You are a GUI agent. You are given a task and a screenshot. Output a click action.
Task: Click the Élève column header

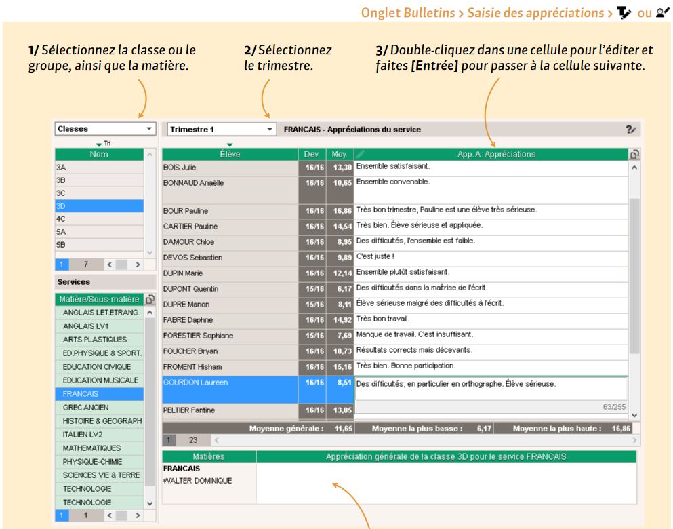point(230,155)
